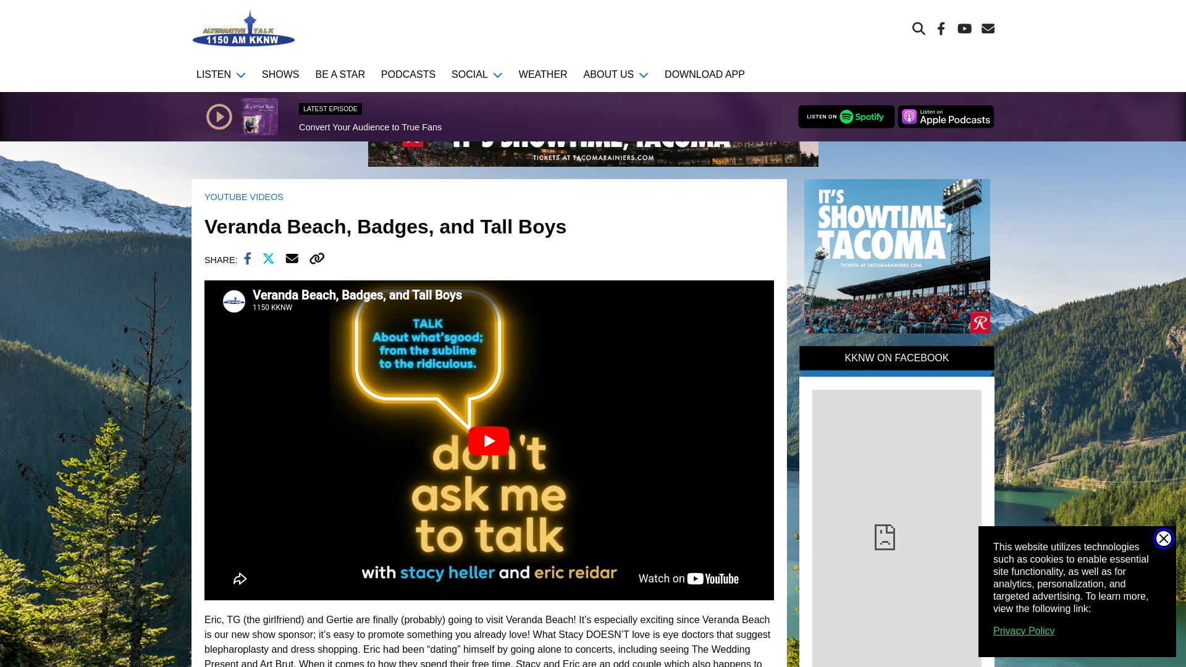The image size is (1186, 667).
Task: Visit the Facebook page from header icon
Action: pyautogui.click(x=941, y=28)
